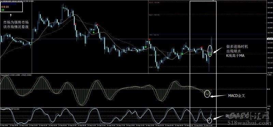Select the green signal dot near 14 Sep 11:30
273x127 pixels.
[x=94, y=32]
